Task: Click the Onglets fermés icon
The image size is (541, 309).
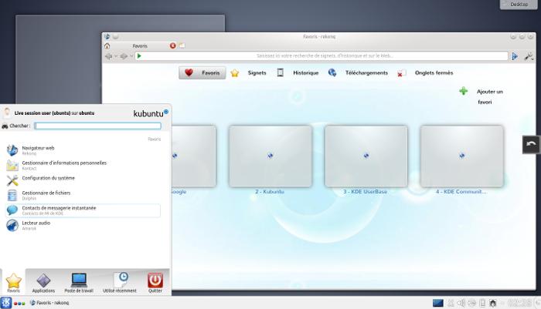Action: [x=401, y=73]
